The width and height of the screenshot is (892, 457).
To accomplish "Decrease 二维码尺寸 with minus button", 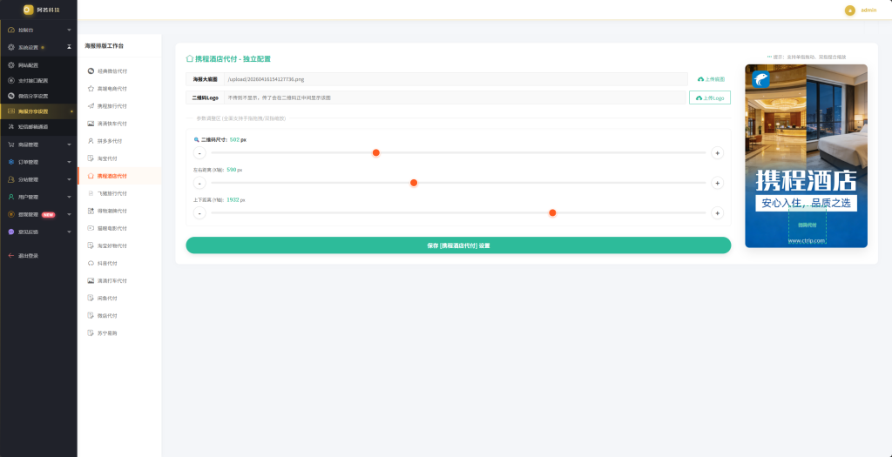I will tap(199, 152).
